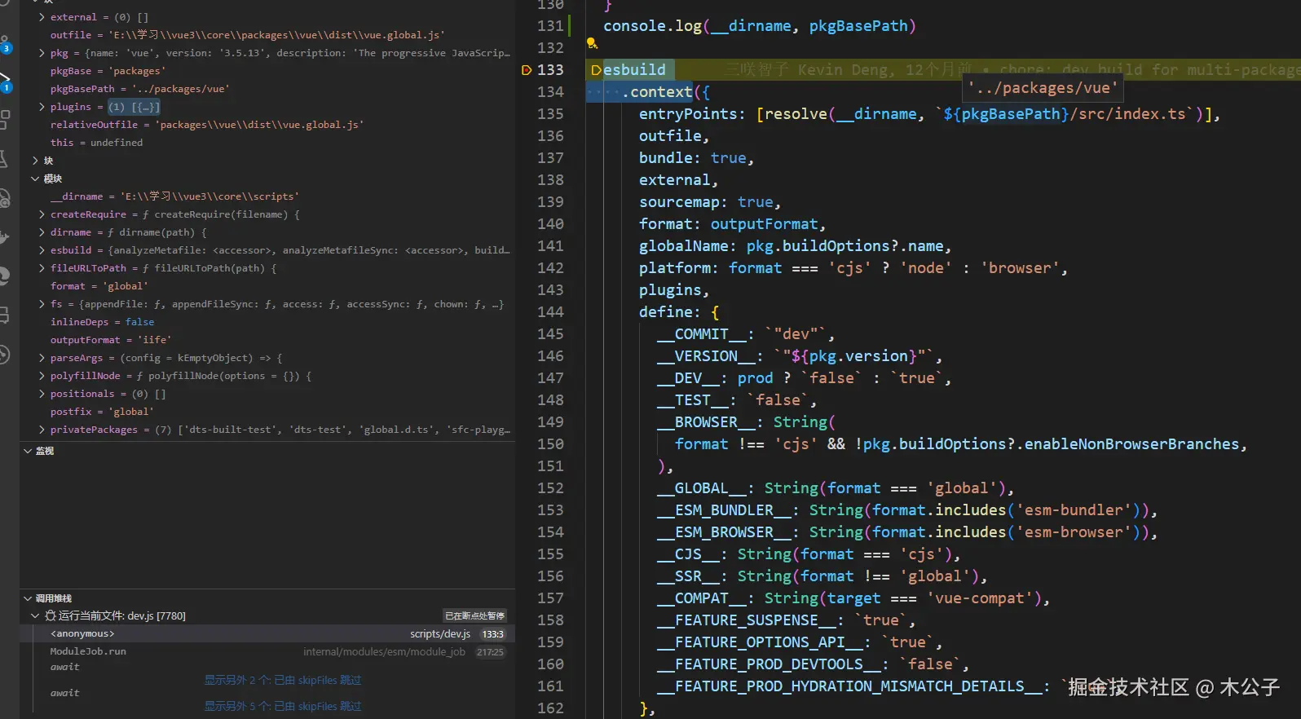Select the pkgBase = 'packages' variable
The height and width of the screenshot is (719, 1301).
click(x=267, y=71)
